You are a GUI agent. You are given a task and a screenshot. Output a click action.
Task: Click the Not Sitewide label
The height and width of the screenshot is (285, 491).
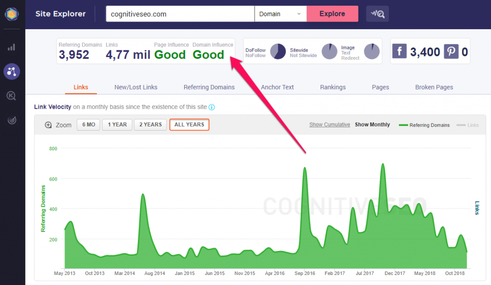303,56
